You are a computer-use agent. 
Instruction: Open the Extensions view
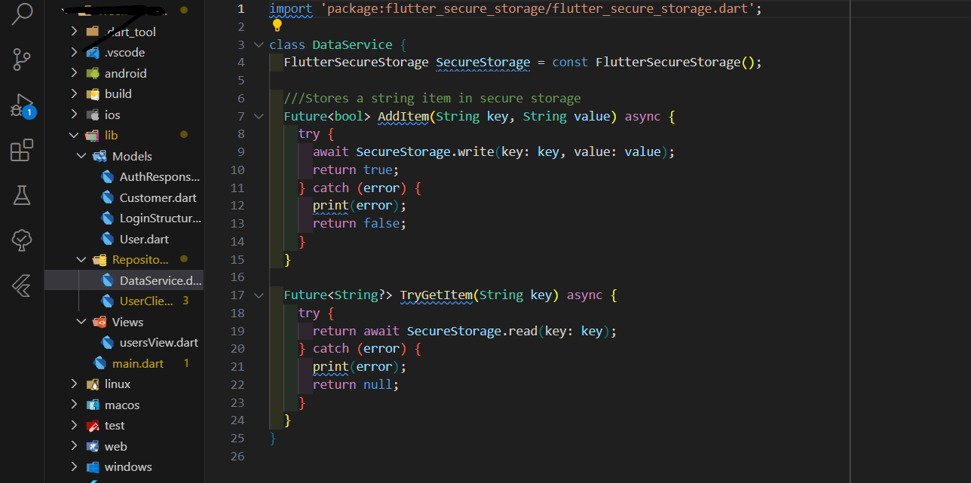click(x=21, y=150)
